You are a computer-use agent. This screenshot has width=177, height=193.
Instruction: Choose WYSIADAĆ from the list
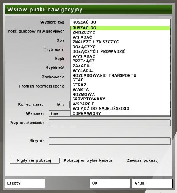(120, 56)
